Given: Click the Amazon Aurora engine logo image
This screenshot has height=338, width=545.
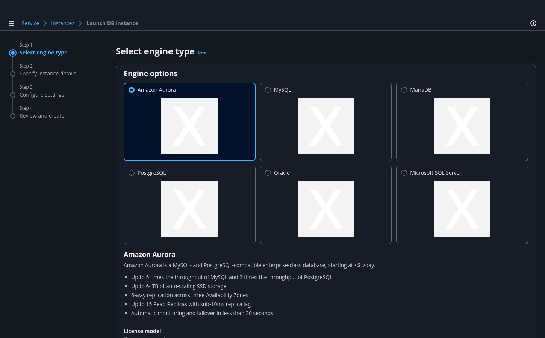Looking at the screenshot, I should (189, 126).
